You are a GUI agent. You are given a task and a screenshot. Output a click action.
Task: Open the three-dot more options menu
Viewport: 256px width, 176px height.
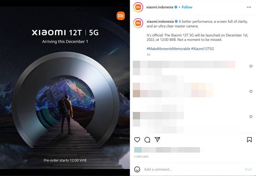249,7
